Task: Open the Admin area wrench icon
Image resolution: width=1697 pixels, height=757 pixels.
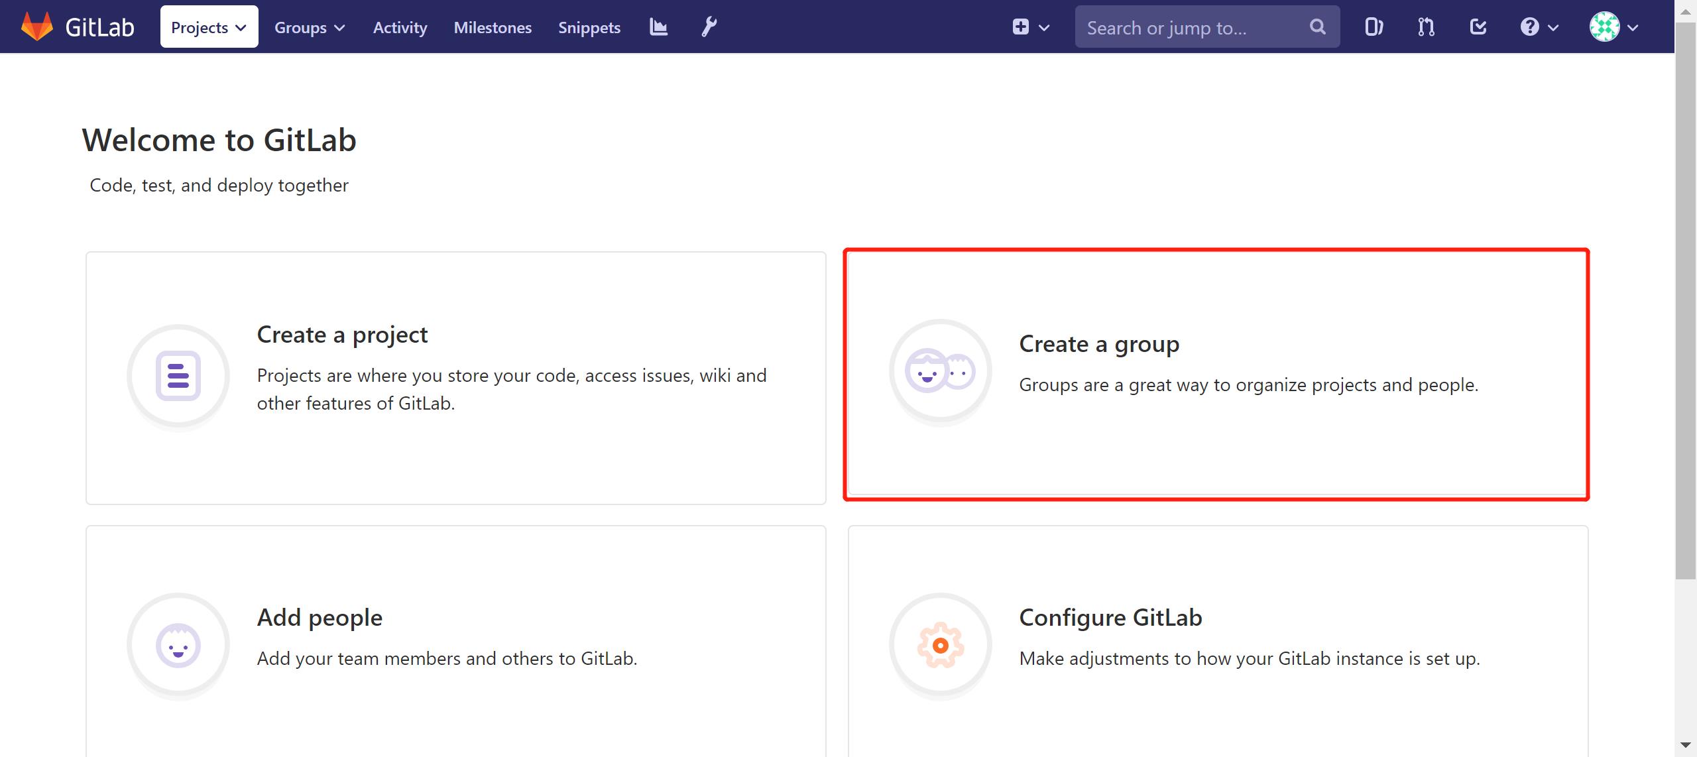Action: (709, 27)
